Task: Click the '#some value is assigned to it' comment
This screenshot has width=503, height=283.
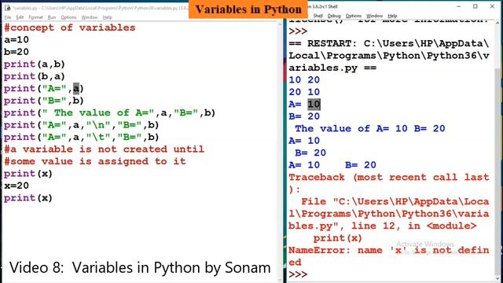Action: point(94,161)
